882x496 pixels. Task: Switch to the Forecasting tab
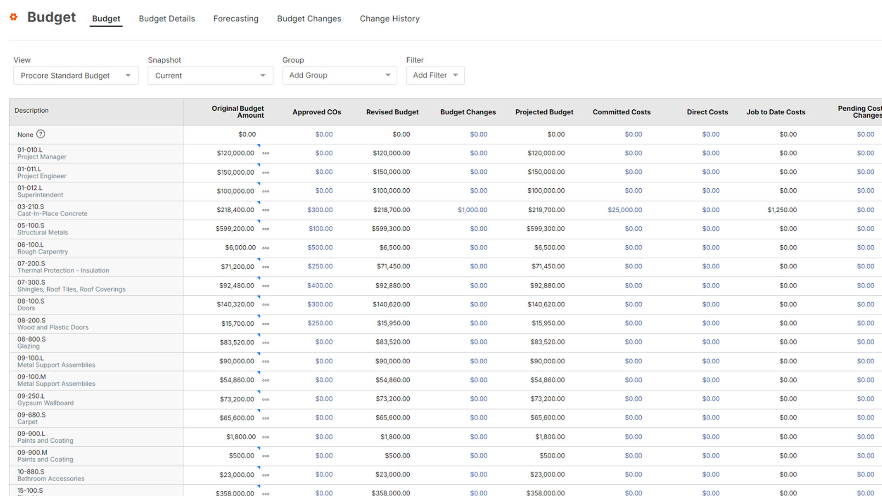236,18
